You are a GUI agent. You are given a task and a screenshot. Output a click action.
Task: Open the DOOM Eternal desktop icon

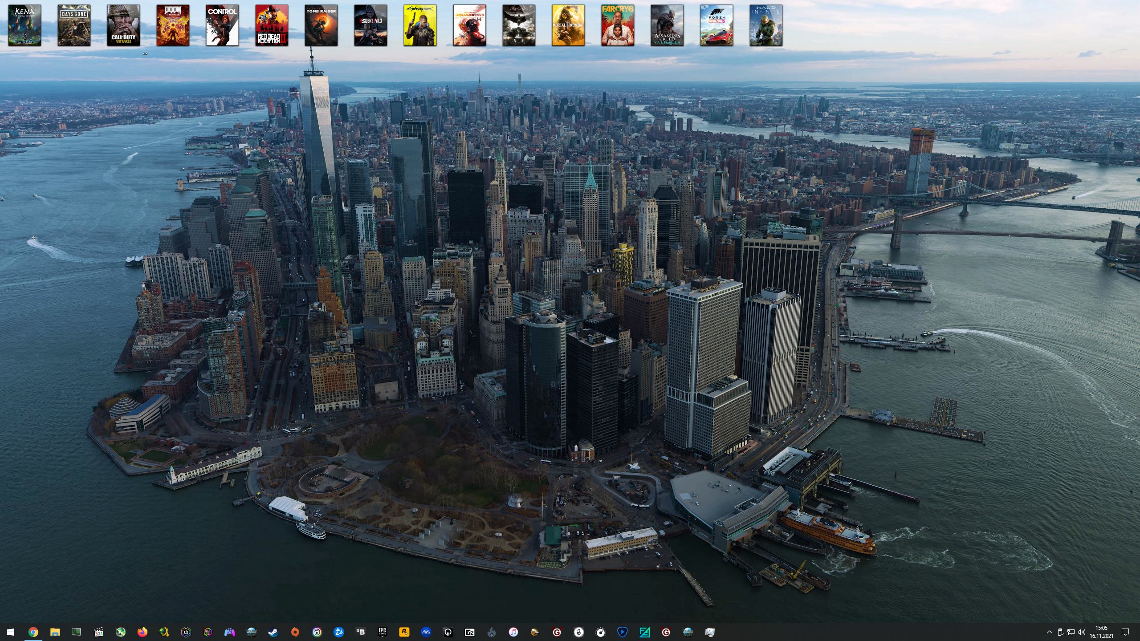[x=173, y=25]
